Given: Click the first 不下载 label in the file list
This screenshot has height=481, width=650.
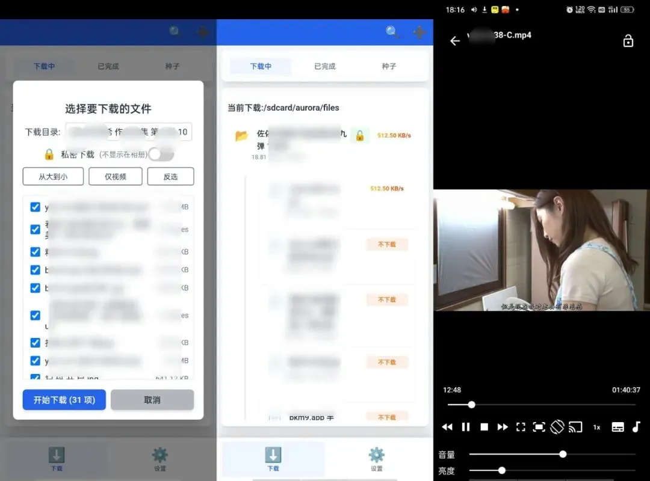Looking at the screenshot, I should click(387, 245).
